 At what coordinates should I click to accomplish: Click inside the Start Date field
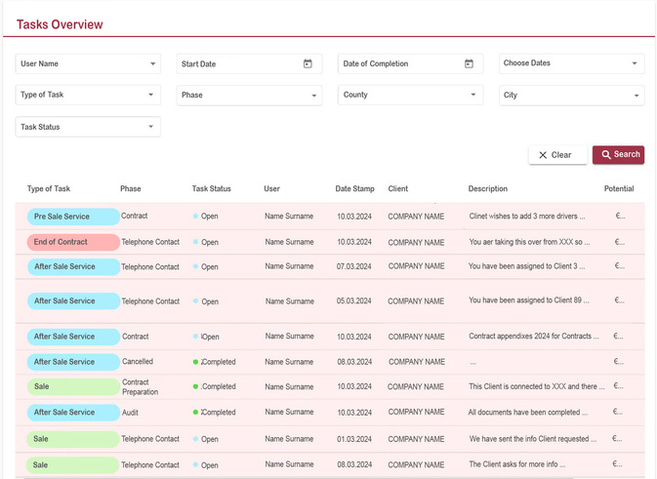(234, 64)
